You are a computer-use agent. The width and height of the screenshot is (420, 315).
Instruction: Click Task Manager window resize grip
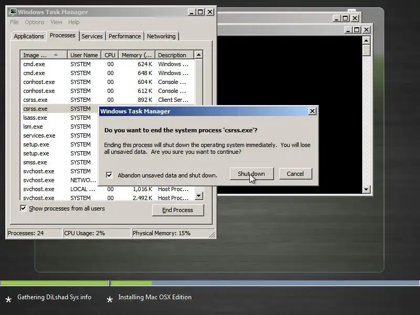[x=212, y=234]
